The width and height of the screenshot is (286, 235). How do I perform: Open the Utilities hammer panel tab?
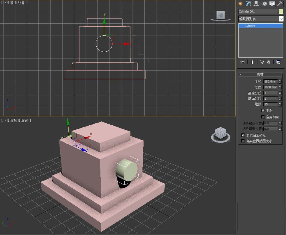pos(280,4)
